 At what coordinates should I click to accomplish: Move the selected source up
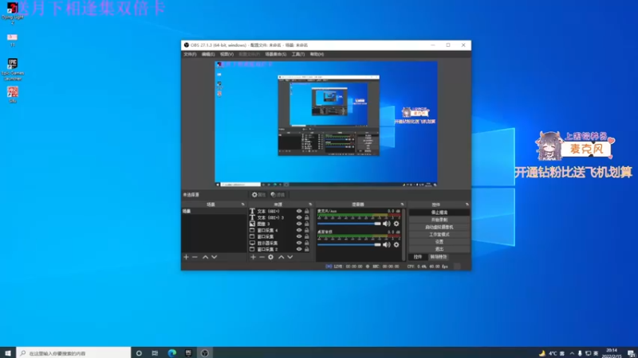(x=282, y=257)
